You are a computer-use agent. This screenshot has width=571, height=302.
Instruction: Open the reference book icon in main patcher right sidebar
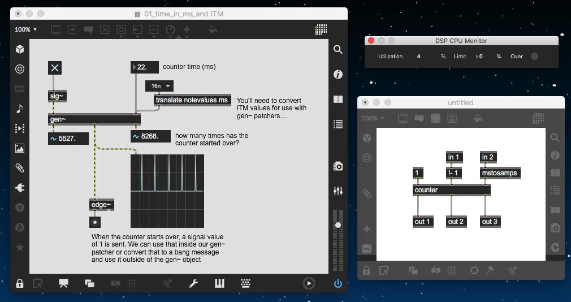tap(338, 100)
